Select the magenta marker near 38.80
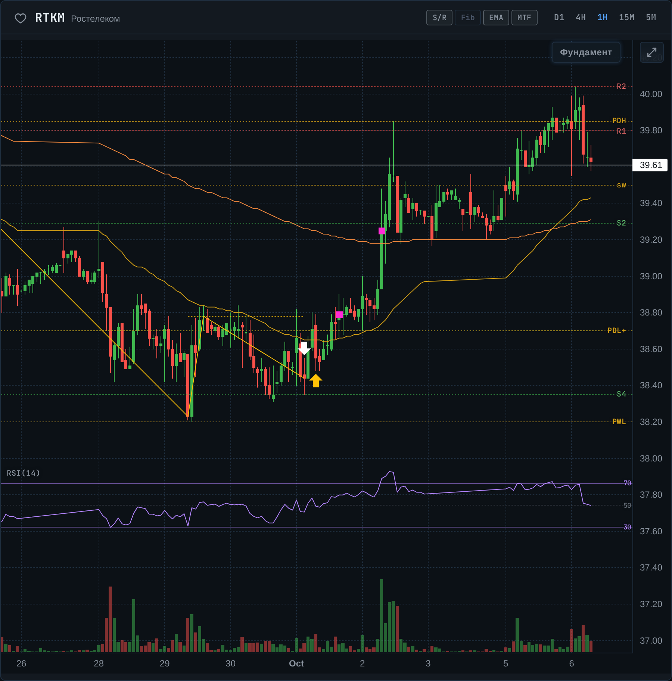 click(339, 315)
